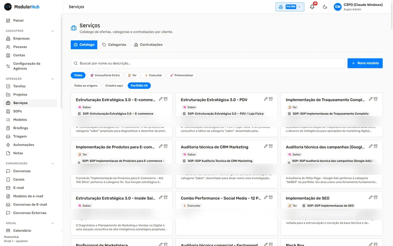Enable the Executar category filter chip

[x=153, y=75]
